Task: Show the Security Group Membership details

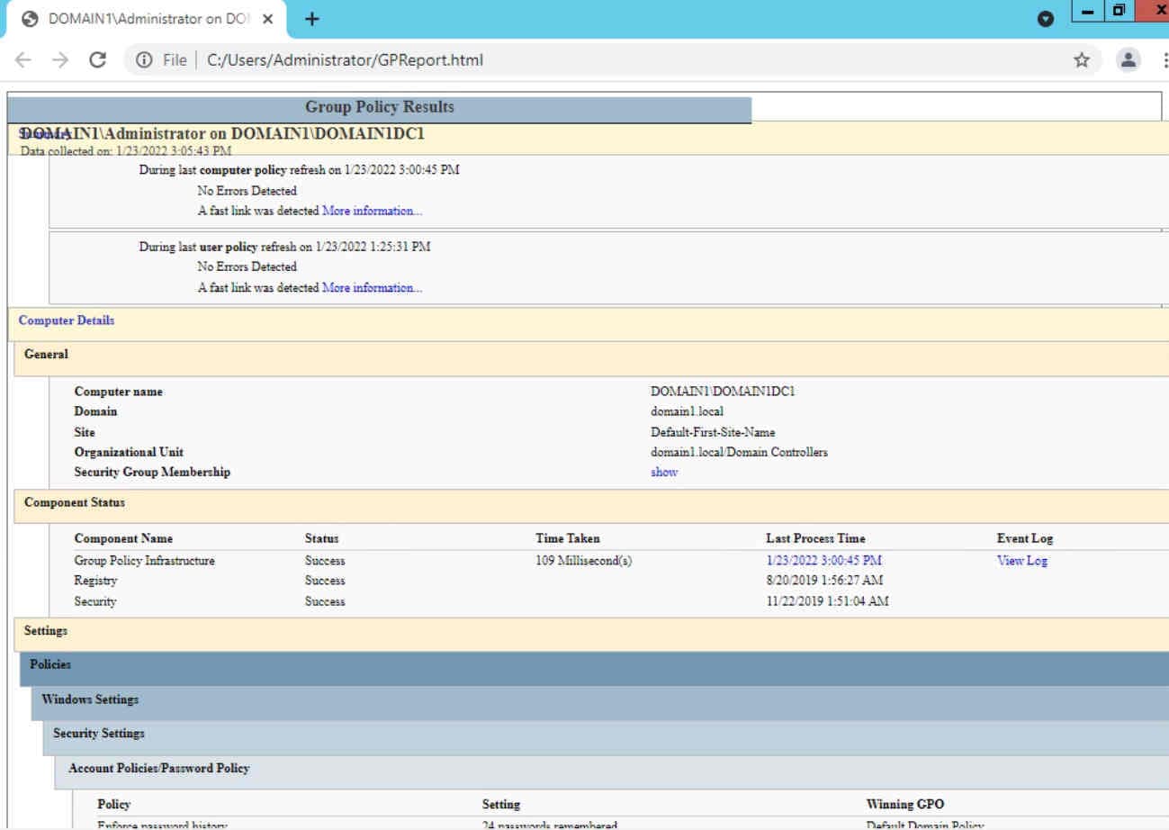Action: [x=662, y=472]
